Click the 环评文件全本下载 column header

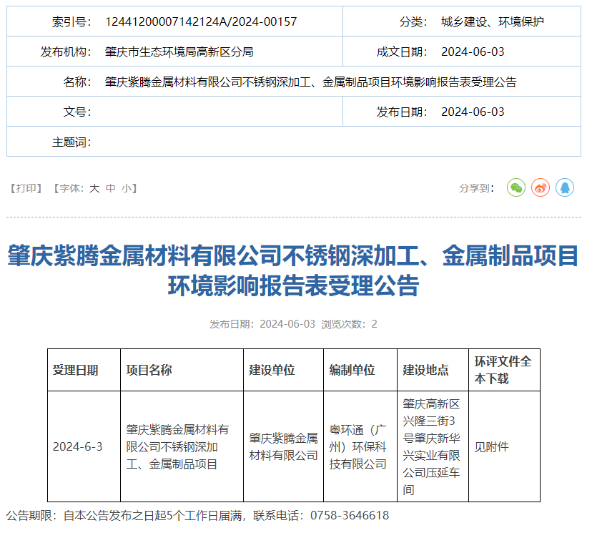[x=503, y=370]
